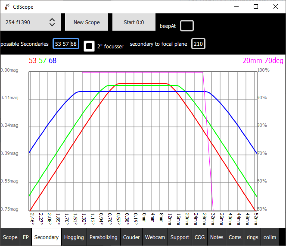
Task: Click the New Scope button
Action: (87, 22)
